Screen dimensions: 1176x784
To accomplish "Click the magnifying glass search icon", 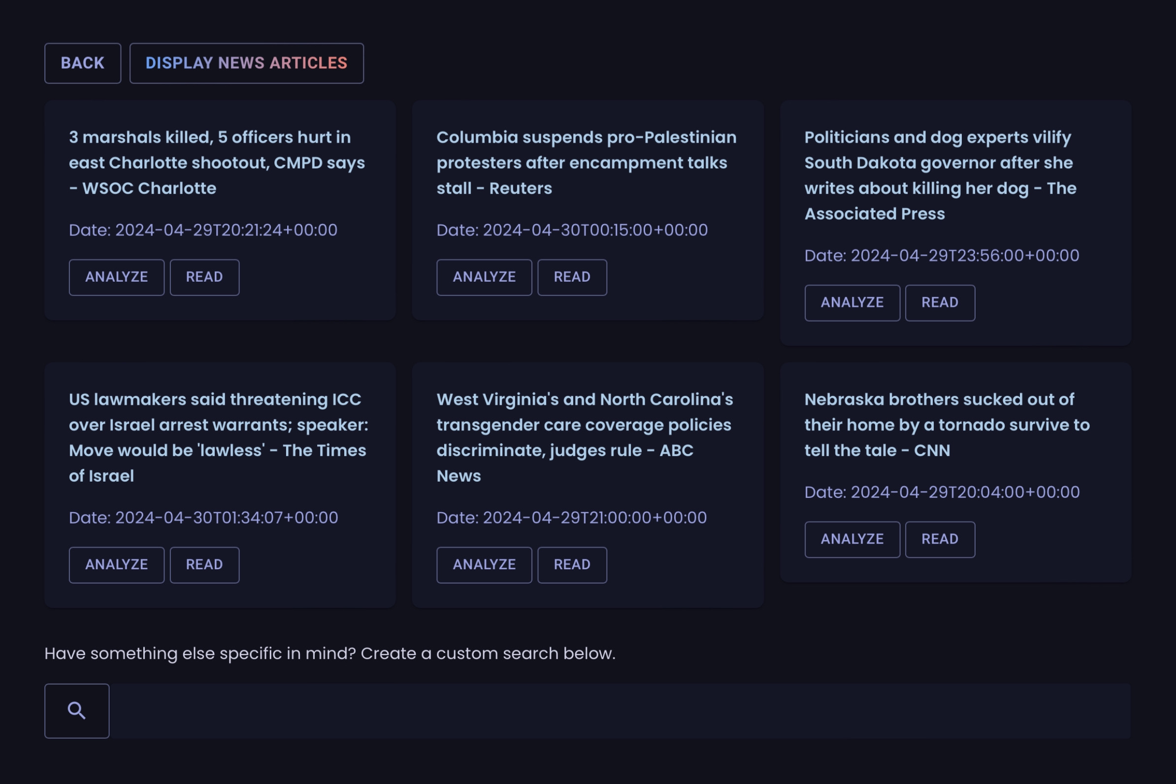I will coord(76,711).
